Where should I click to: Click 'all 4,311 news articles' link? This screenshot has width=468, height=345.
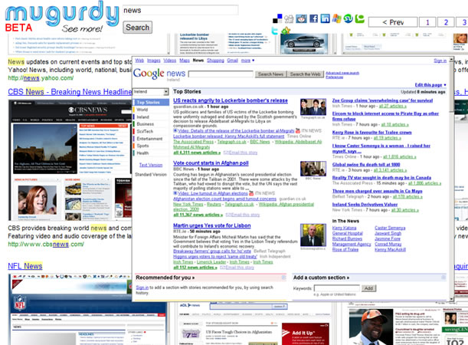click(x=197, y=153)
